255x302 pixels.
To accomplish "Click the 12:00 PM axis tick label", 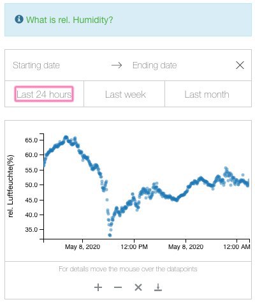I will click(x=134, y=247).
